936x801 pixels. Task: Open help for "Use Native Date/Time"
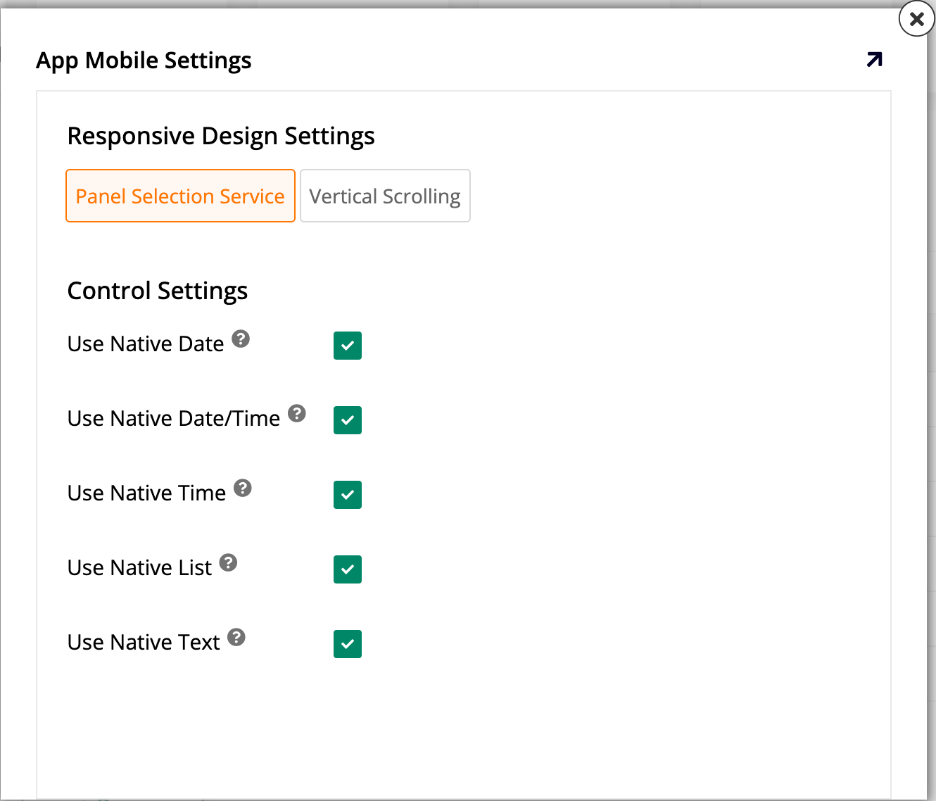(x=298, y=413)
